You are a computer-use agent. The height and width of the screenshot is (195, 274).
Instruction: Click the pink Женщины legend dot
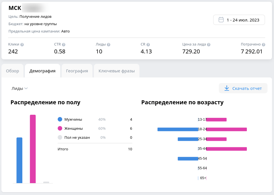tap(60, 129)
